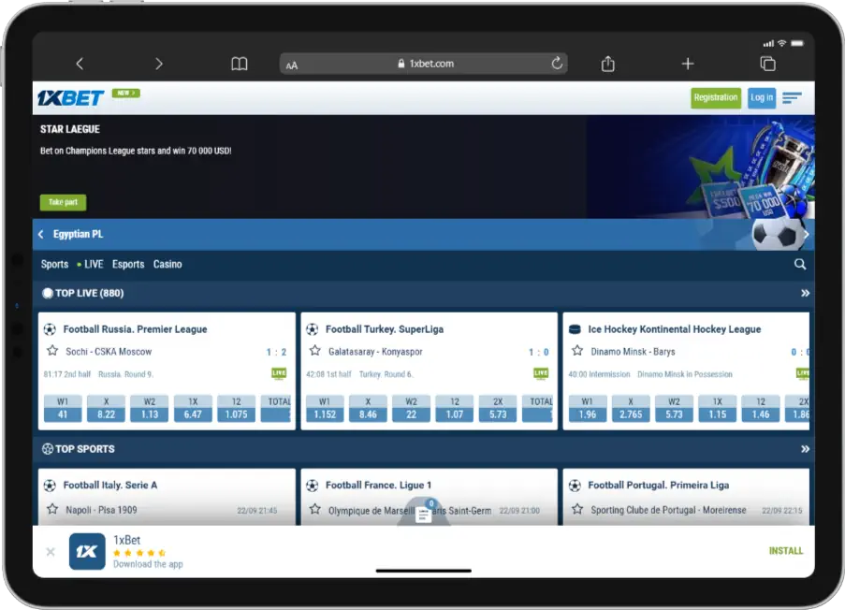
Task: Favorite the Napoli - Pisa 1909 match star
Action: (52, 509)
